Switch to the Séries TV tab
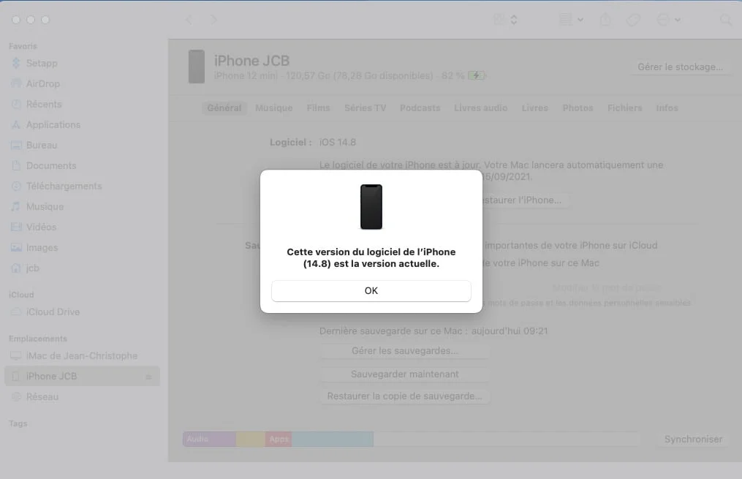 coord(366,108)
